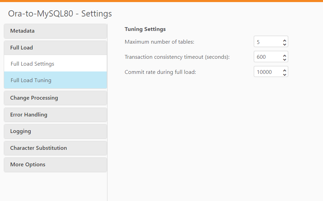Viewport: 323px width, 201px height.
Task: Click the Tuning Settings heading
Action: 145,29
